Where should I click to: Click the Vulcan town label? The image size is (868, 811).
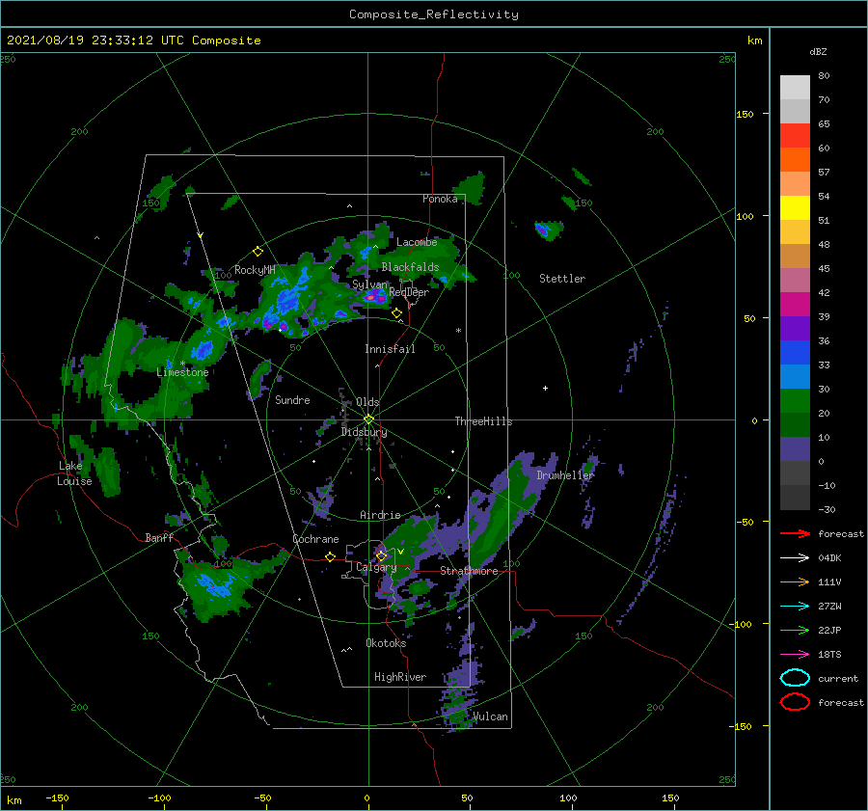[x=490, y=716]
